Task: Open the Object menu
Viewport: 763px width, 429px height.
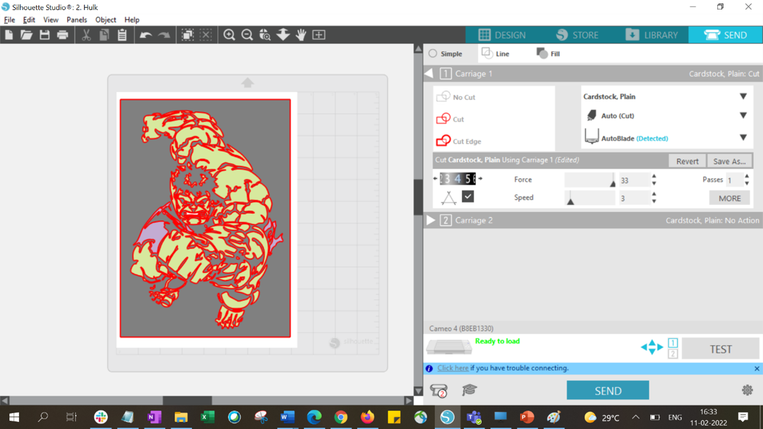Action: [x=105, y=20]
